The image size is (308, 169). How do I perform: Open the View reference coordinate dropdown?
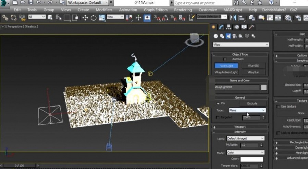(115, 17)
